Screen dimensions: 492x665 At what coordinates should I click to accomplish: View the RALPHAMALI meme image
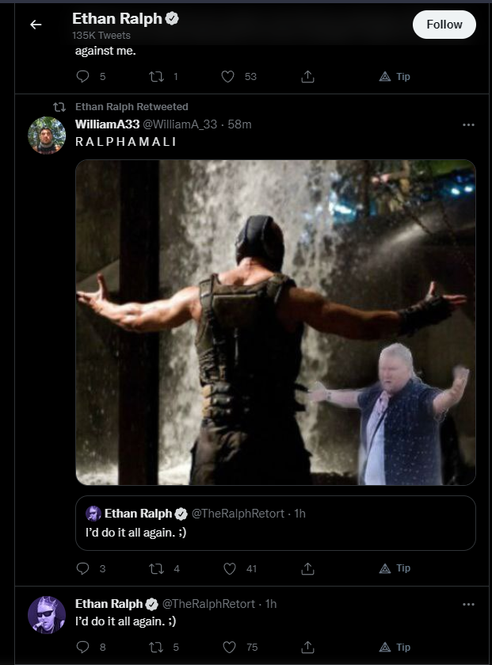tap(276, 323)
